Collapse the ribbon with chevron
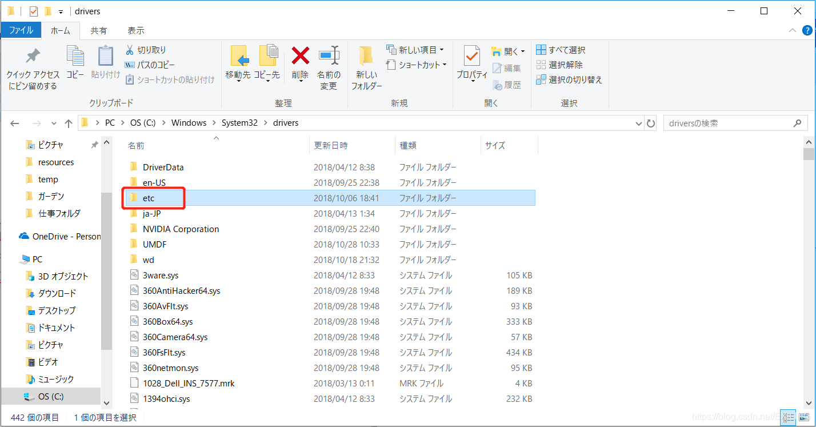 792,30
